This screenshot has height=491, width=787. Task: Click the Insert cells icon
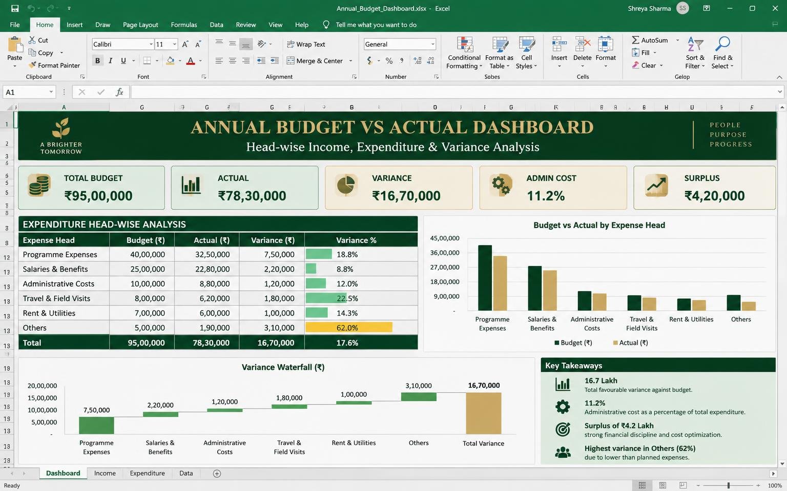coord(559,44)
